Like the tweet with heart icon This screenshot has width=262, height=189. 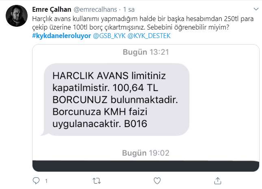coord(157,181)
